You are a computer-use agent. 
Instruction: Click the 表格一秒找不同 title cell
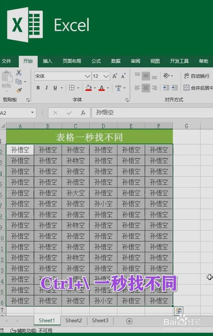(x=89, y=137)
